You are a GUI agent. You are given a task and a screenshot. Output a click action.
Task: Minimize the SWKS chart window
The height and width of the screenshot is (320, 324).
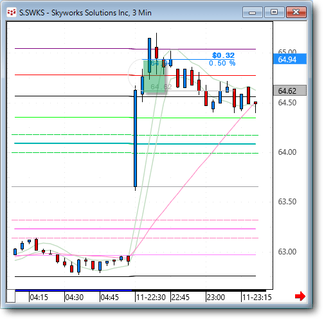(253, 12)
